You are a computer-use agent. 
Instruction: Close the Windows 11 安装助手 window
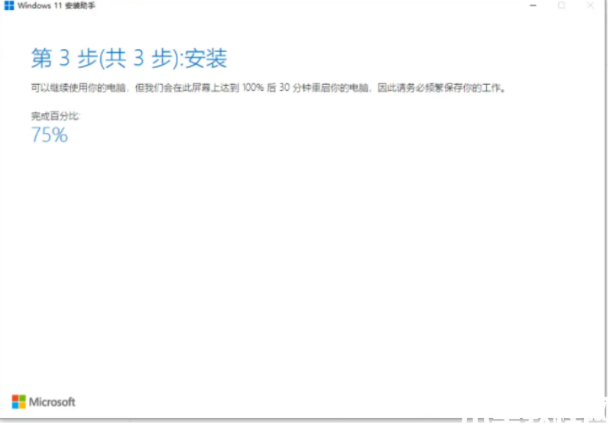(x=591, y=5)
